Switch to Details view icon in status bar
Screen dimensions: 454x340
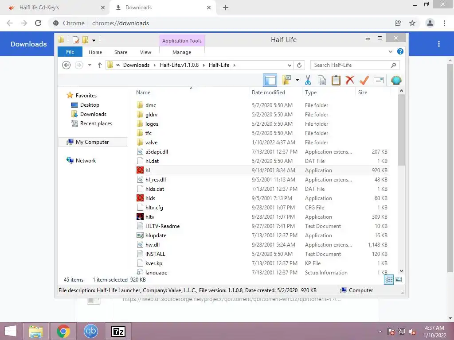[389, 280]
